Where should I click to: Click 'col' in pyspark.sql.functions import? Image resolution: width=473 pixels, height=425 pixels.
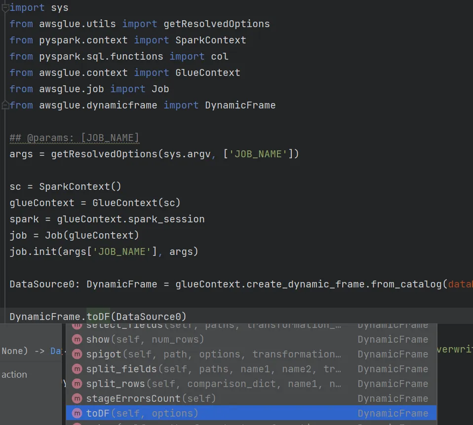219,56
